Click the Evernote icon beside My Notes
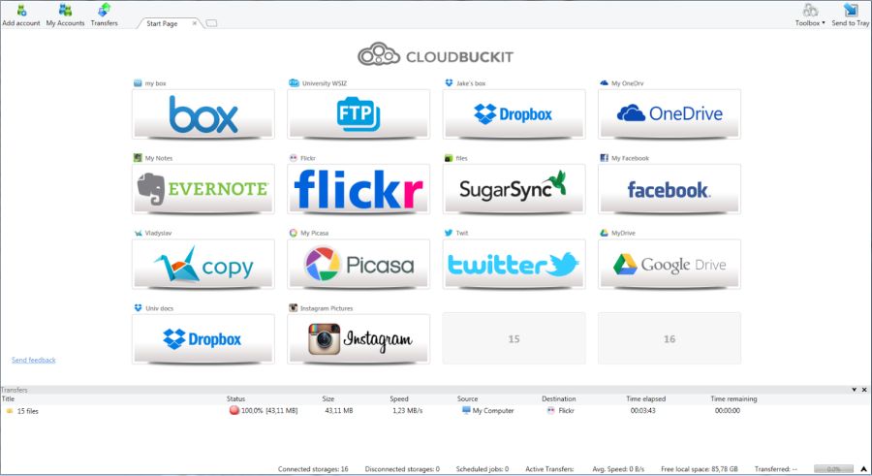This screenshot has height=476, width=872. click(138, 158)
